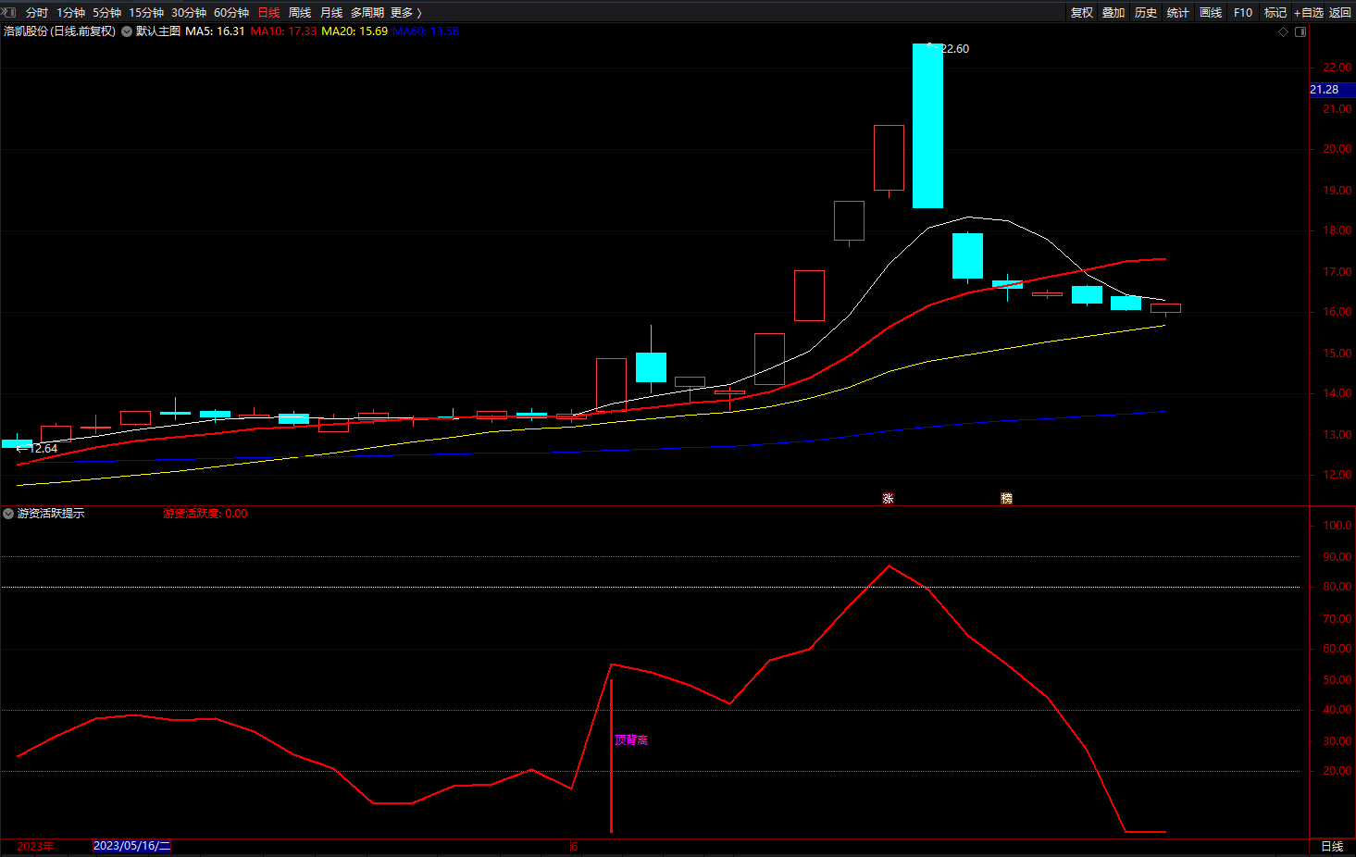Click the 复权 button
The width and height of the screenshot is (1356, 857).
coord(1082,12)
